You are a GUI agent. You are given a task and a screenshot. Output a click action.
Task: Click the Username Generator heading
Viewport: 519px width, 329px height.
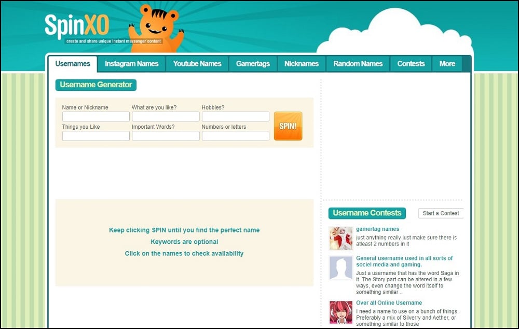(x=96, y=85)
